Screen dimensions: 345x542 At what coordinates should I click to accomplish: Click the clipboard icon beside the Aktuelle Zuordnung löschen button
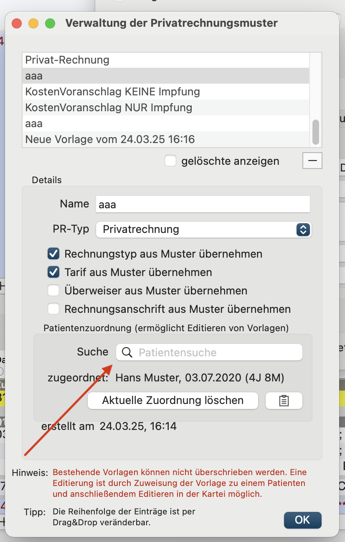point(284,401)
